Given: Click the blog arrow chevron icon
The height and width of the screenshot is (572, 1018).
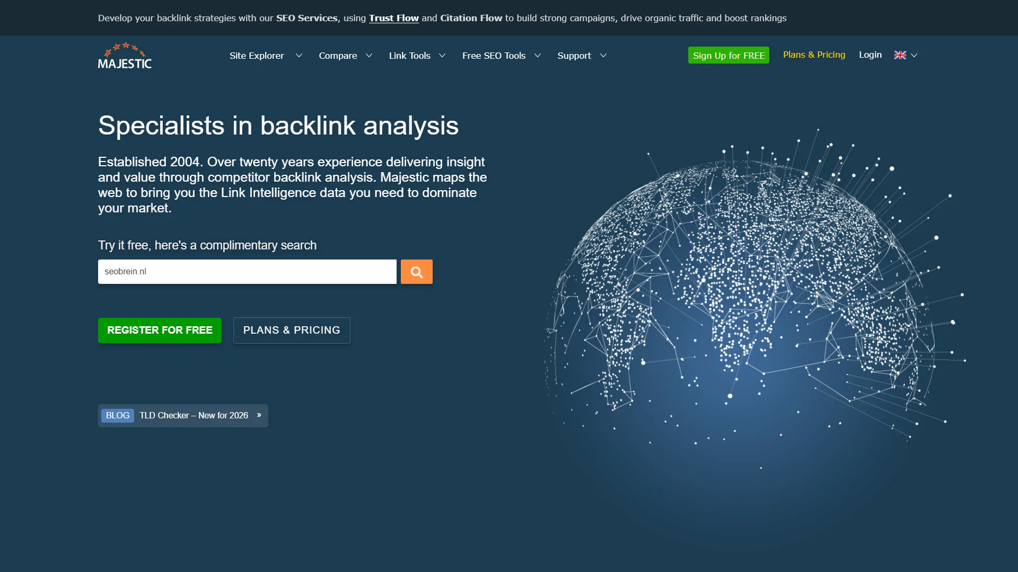Looking at the screenshot, I should 259,415.
